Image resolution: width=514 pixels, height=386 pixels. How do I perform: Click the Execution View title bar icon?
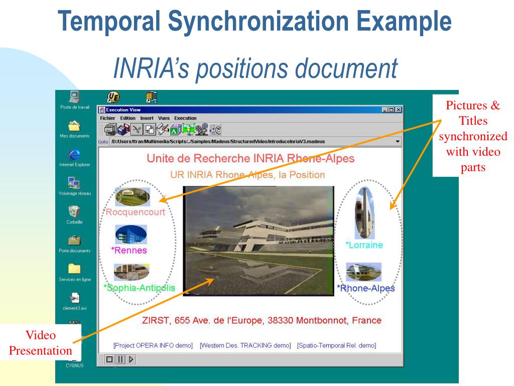point(102,110)
